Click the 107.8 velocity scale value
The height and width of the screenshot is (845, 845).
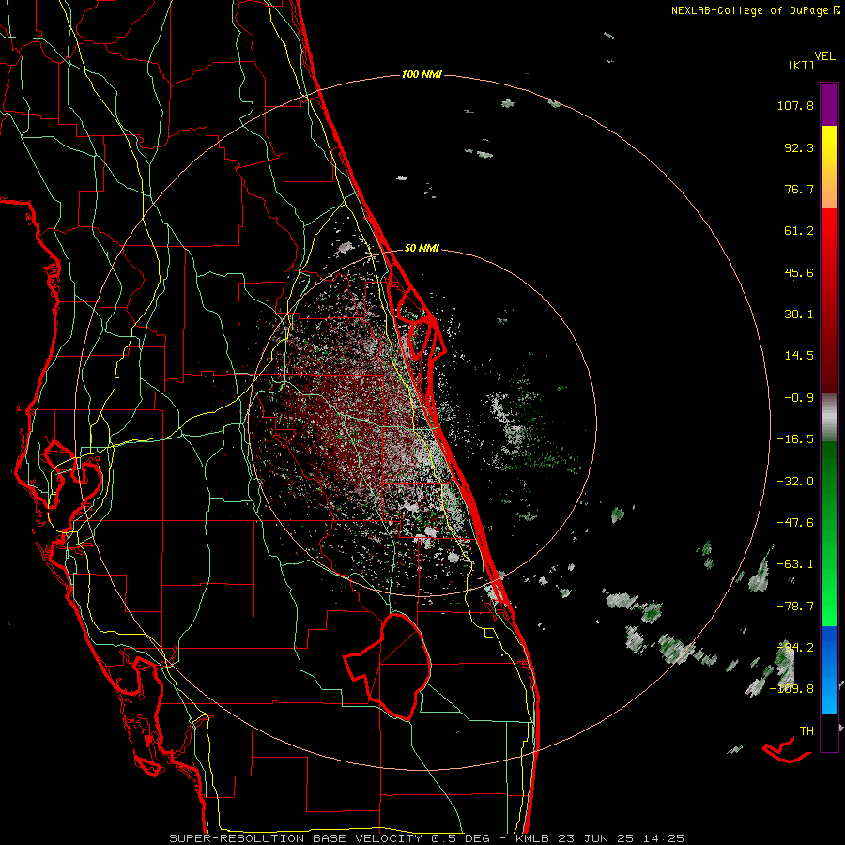(x=795, y=105)
